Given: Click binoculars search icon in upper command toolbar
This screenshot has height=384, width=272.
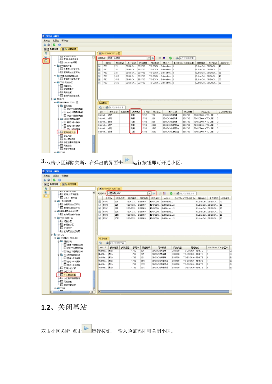Looking at the screenshot, I should click(x=177, y=58).
